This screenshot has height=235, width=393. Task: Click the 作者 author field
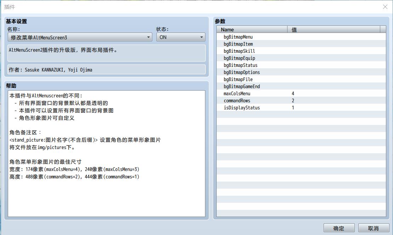click(x=107, y=70)
